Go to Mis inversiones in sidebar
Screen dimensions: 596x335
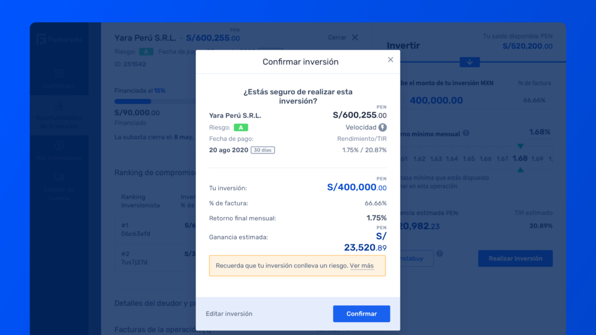point(59,146)
